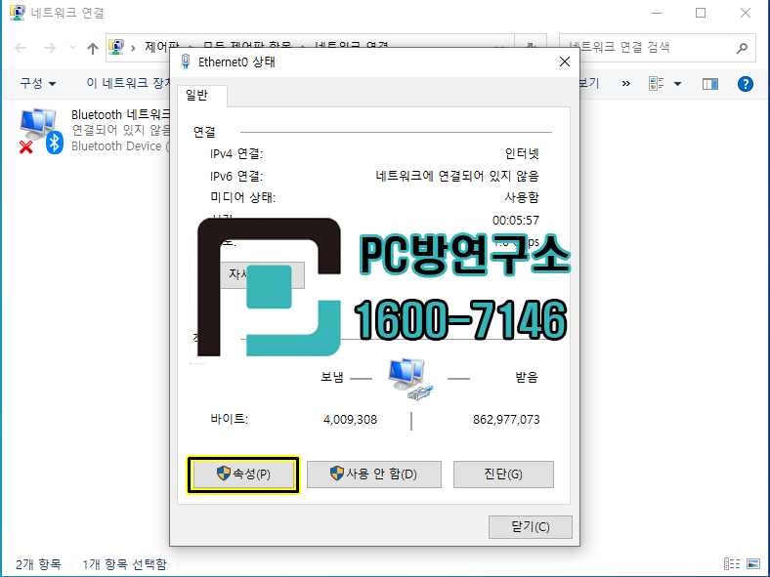
Task: Click the 사용 안 함(D) disable button
Action: coord(373,474)
